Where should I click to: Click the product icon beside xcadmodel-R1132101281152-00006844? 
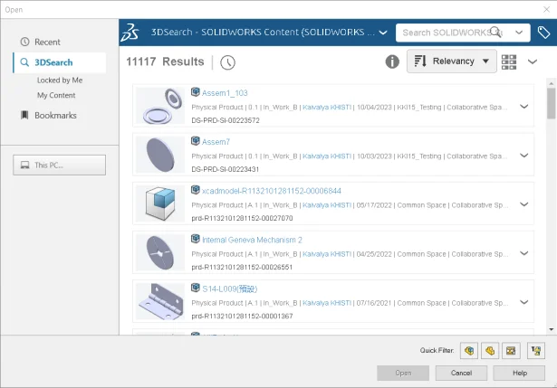(196, 190)
